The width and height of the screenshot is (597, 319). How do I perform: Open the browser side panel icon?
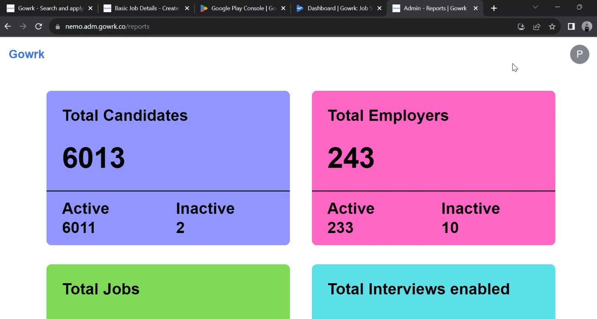click(571, 26)
